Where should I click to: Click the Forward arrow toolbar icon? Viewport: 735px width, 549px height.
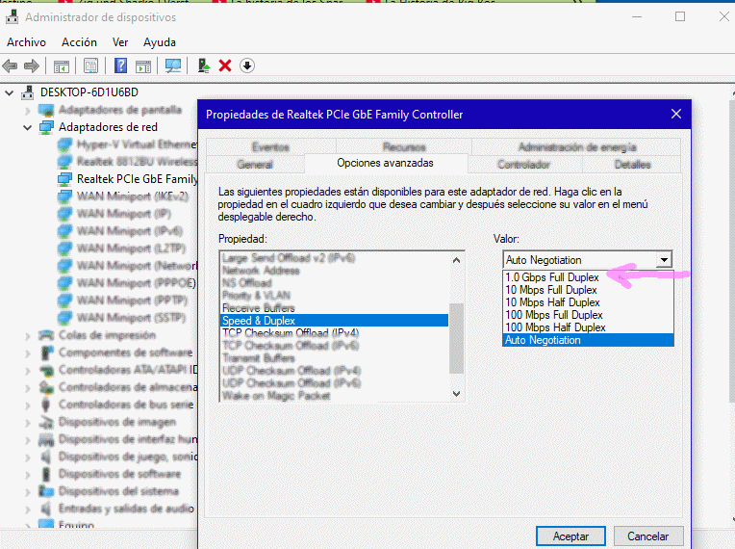32,65
